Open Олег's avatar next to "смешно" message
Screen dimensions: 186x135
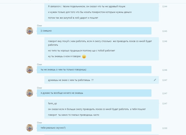pyautogui.click(x=29, y=31)
